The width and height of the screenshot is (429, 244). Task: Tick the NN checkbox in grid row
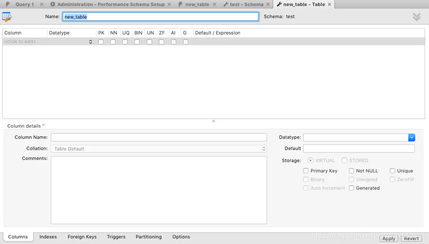pyautogui.click(x=113, y=42)
